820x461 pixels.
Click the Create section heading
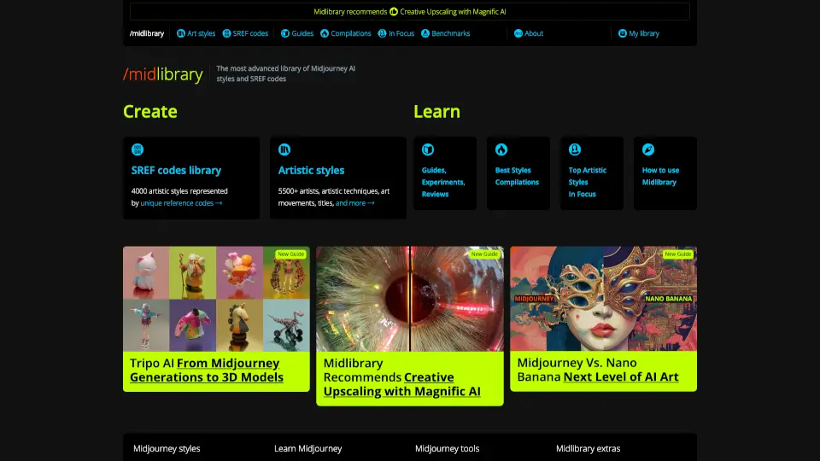150,111
